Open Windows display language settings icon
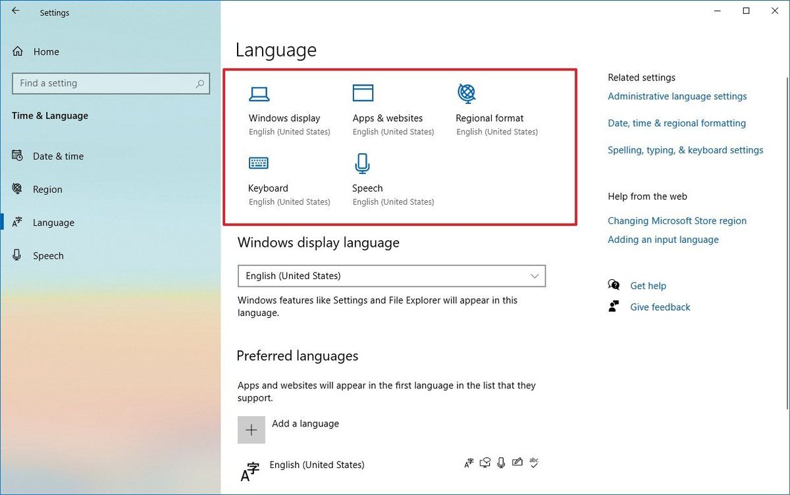This screenshot has height=495, width=790. (x=259, y=93)
